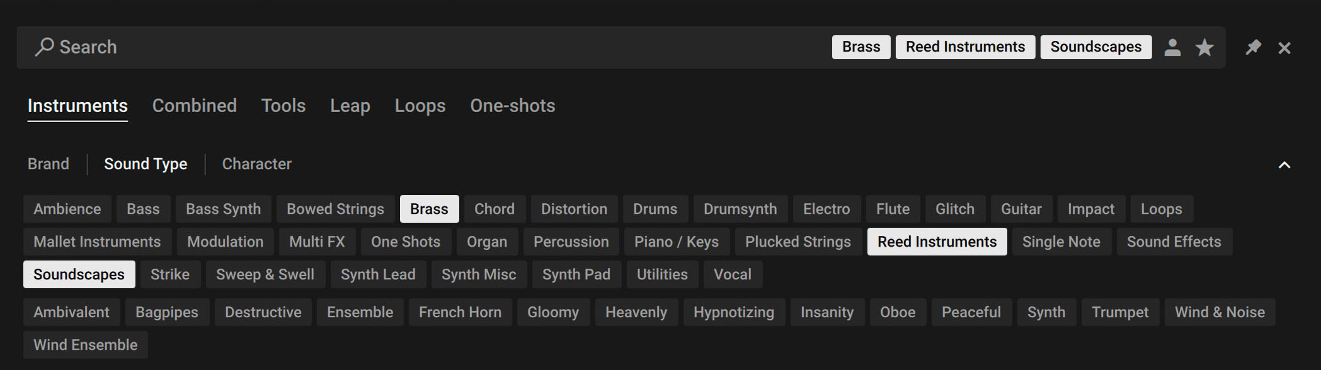This screenshot has width=1321, height=370.
Task: Show user content with the person icon
Action: point(1172,48)
